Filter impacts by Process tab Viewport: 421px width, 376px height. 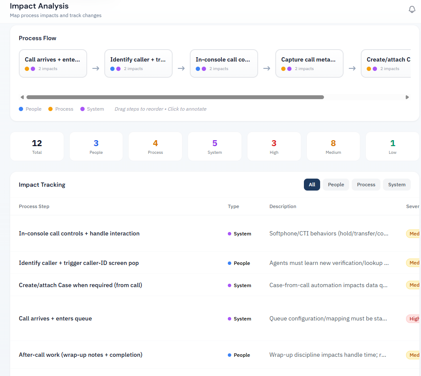click(366, 185)
